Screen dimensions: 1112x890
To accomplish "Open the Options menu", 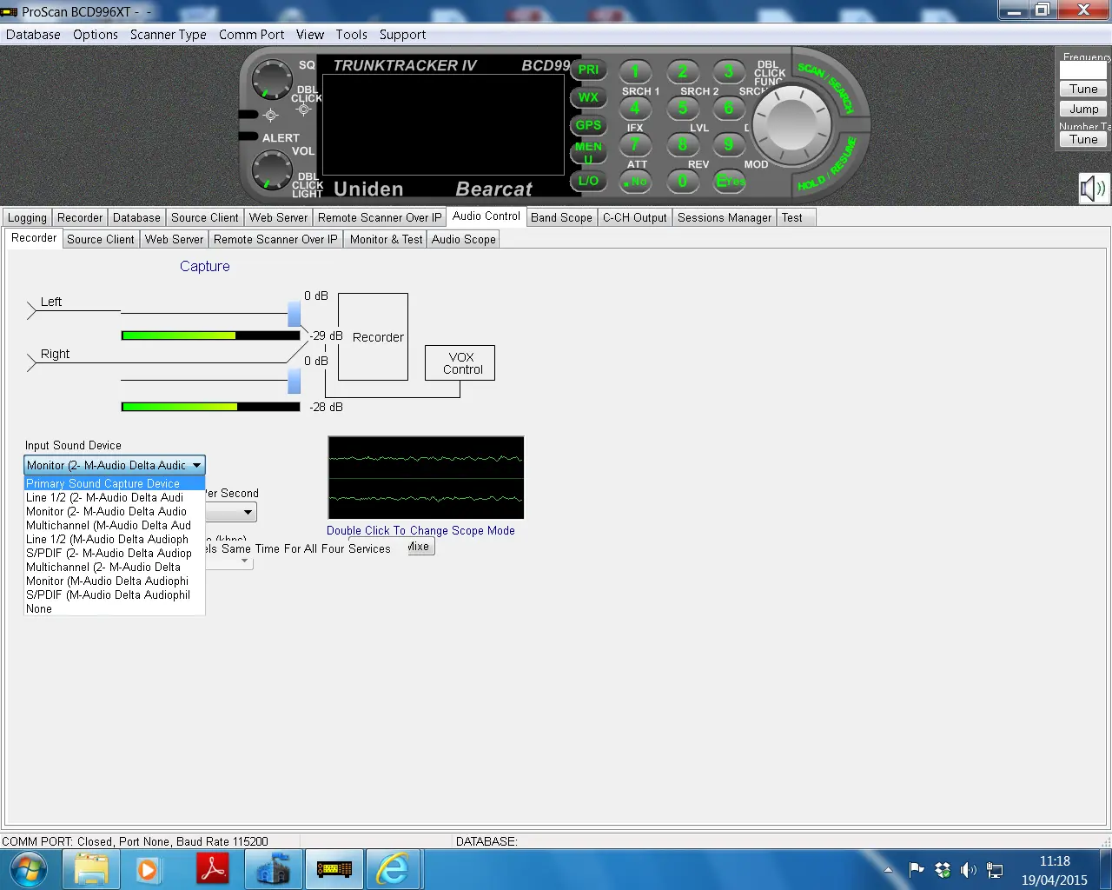I will pos(96,35).
